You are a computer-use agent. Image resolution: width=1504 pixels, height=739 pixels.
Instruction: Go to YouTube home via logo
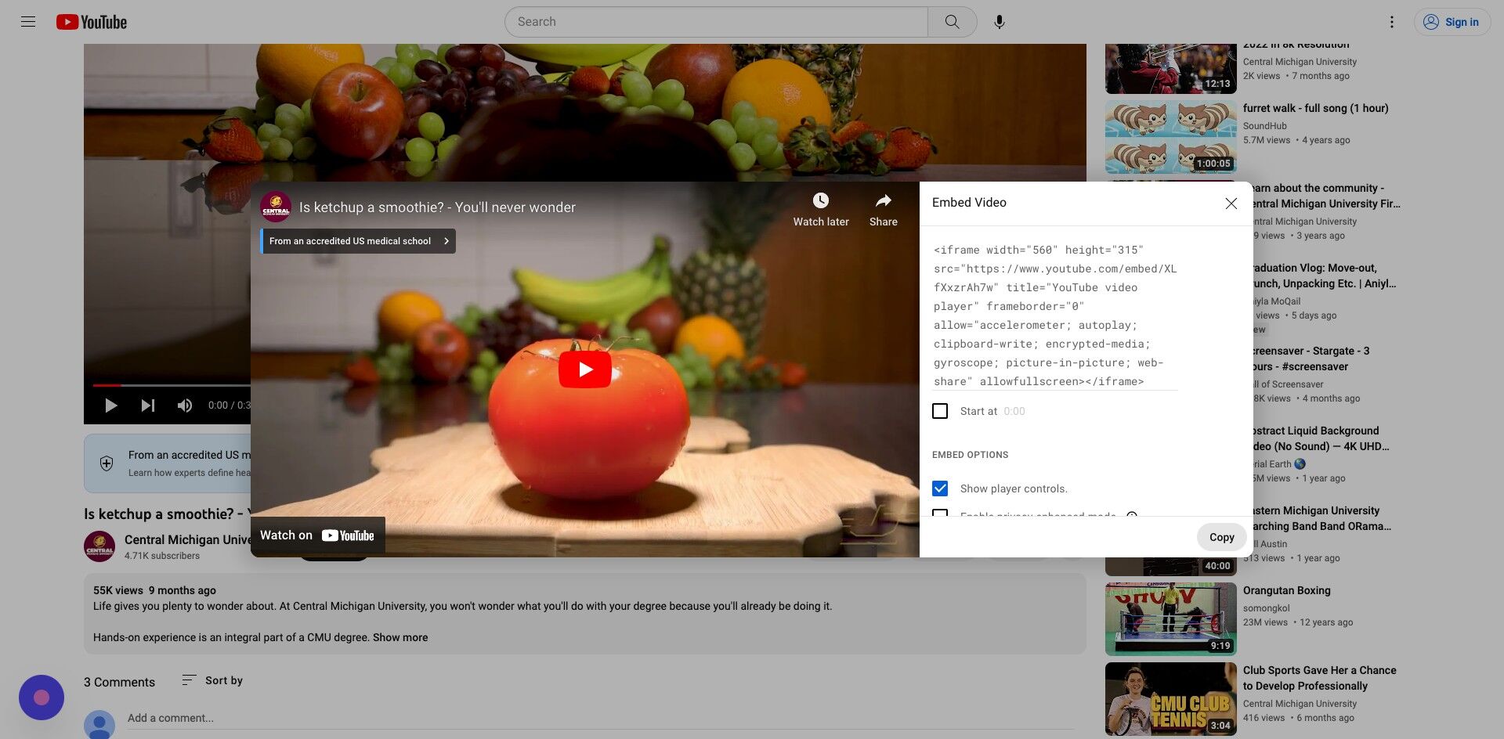[92, 22]
